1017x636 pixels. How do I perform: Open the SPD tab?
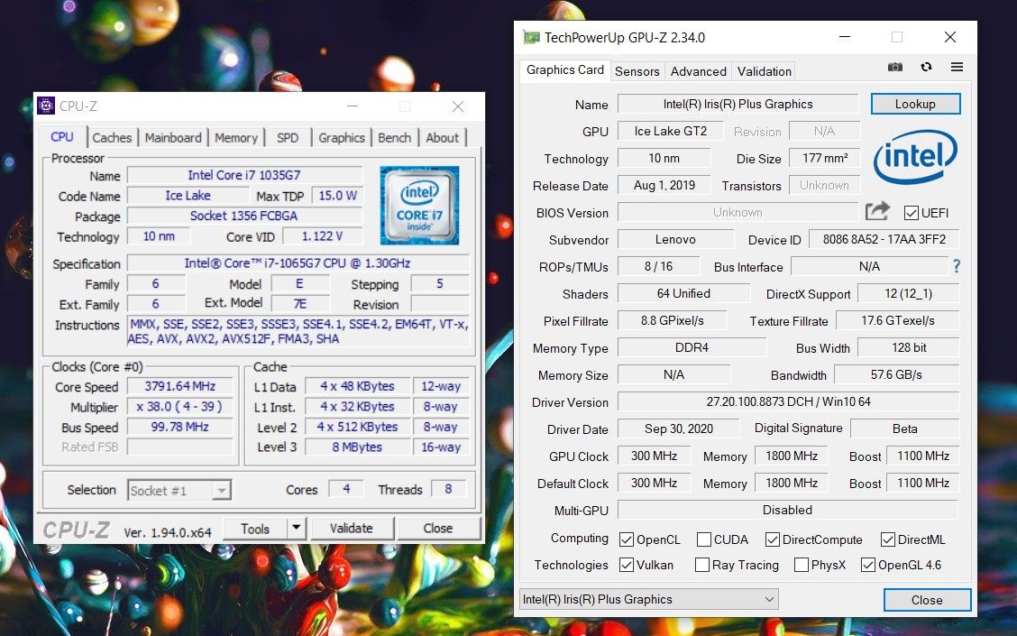[288, 138]
